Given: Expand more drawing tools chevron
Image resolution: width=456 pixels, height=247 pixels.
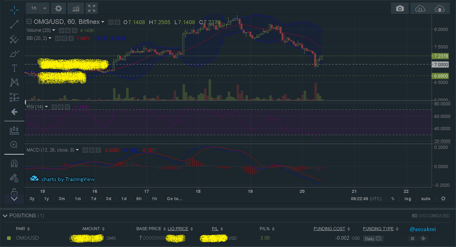Looking at the screenshot, I should [x=14, y=199].
